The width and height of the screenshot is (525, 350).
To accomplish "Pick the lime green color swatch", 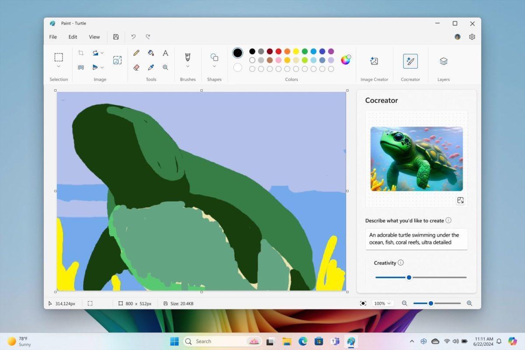I will [x=304, y=60].
